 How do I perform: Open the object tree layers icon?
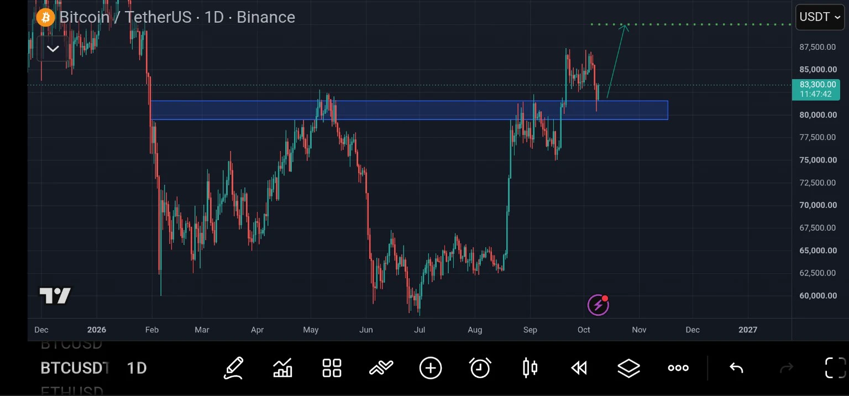click(x=628, y=368)
